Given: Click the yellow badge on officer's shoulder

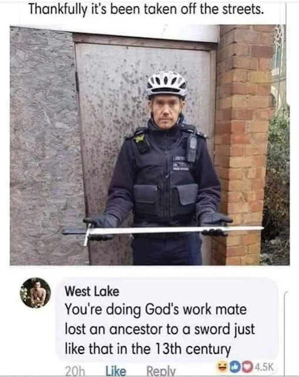Looking at the screenshot, I should [x=139, y=139].
